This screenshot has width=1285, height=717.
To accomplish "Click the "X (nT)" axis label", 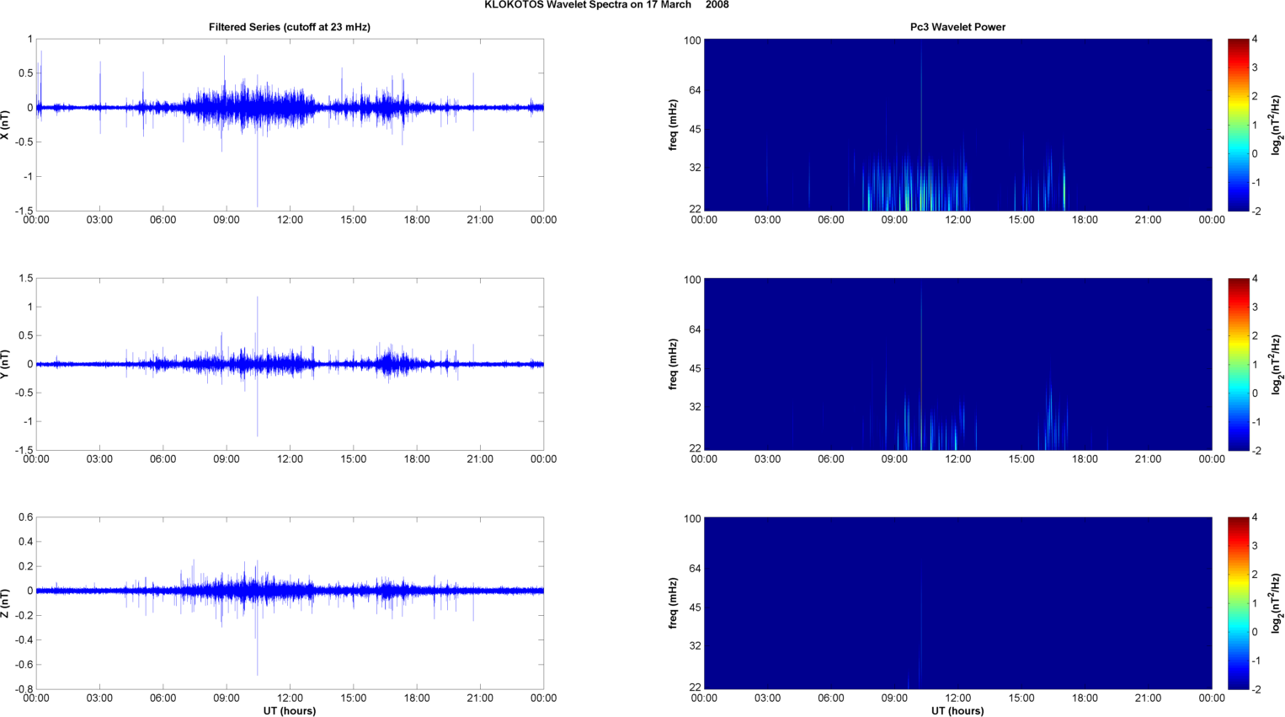I will click(x=5, y=125).
